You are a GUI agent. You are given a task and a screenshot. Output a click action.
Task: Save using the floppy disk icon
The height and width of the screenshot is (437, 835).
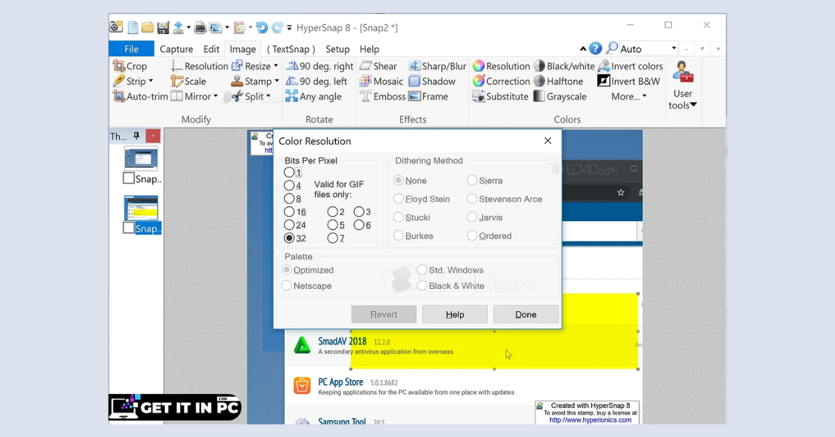tap(164, 27)
